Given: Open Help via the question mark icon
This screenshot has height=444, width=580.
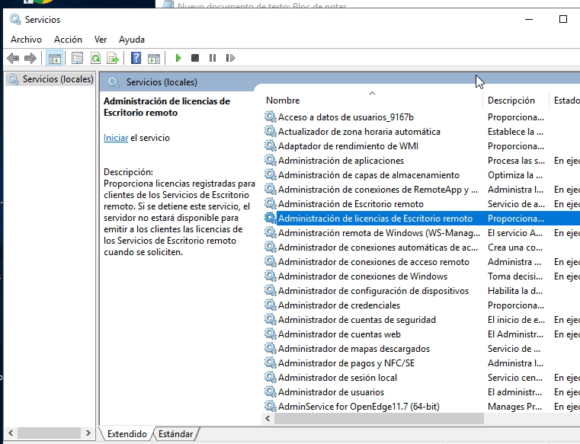Looking at the screenshot, I should coord(136,58).
